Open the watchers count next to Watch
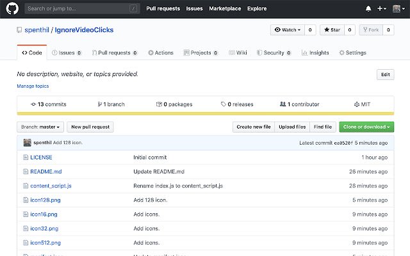 [310, 30]
